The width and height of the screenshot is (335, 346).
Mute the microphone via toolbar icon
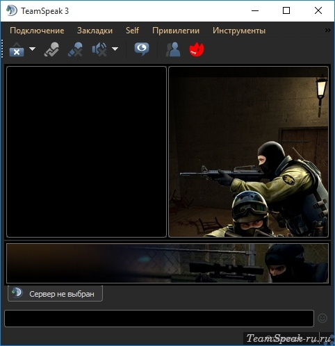pyautogui.click(x=75, y=49)
